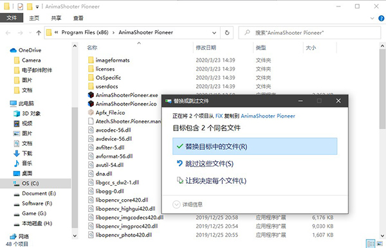Click the FiX source link in dialog

(219, 116)
